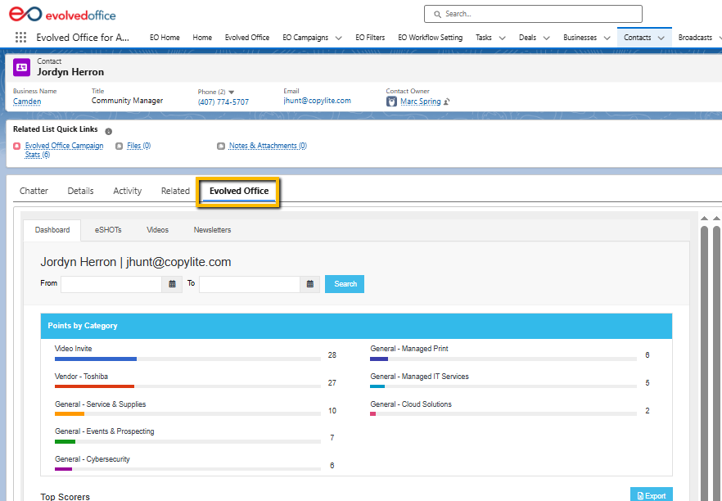Click General - Managed IT Services label
Screen dimensions: 722x501
[419, 377]
